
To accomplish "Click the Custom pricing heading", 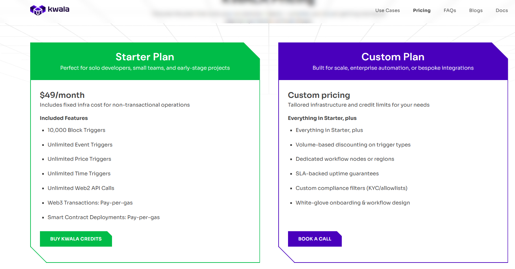I will coord(319,95).
